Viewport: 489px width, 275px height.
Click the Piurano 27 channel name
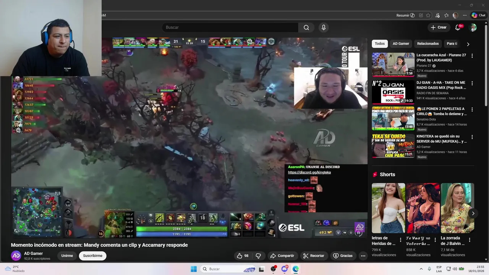click(424, 66)
